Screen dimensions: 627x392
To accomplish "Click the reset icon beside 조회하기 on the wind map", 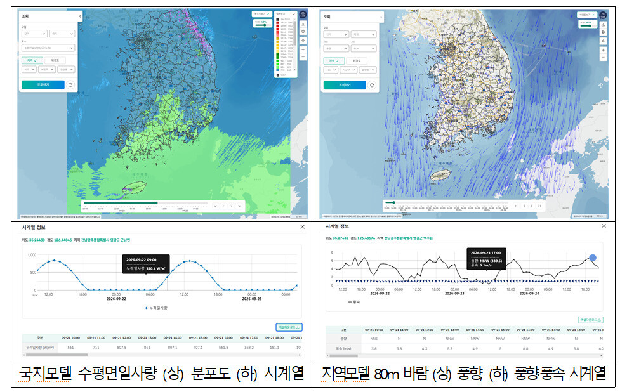I will pyautogui.click(x=372, y=85).
